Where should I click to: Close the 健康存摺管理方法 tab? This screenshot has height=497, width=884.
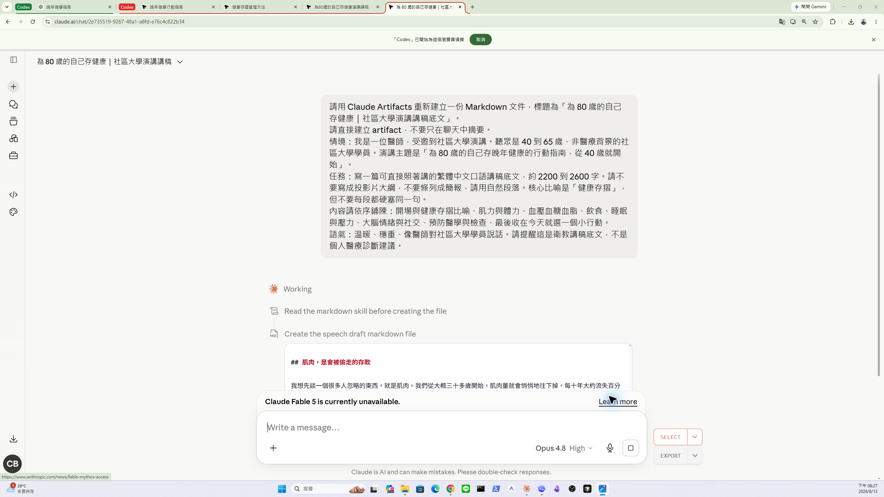coord(296,7)
